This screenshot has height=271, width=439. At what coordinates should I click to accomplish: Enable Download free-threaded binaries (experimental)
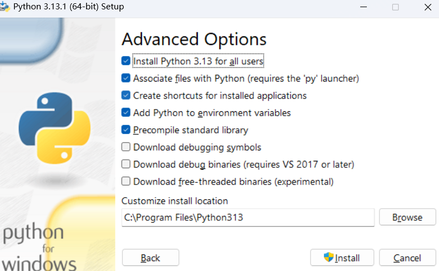126,181
